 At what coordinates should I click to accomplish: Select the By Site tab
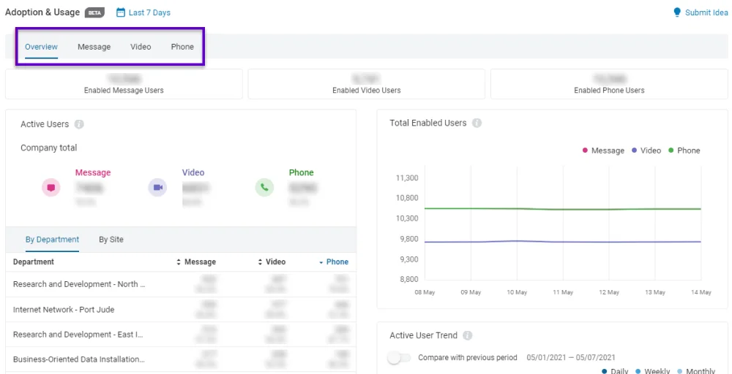pos(111,240)
